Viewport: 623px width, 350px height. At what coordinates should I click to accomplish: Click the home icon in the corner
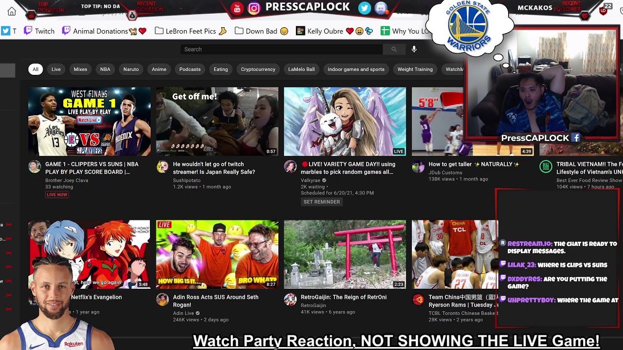click(x=12, y=11)
